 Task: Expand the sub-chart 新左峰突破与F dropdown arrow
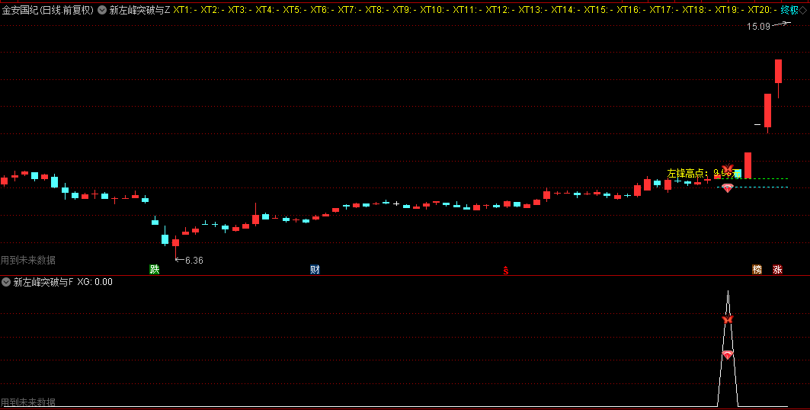(x=6, y=282)
